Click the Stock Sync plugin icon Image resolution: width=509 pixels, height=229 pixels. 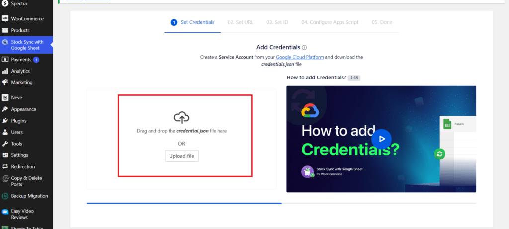coord(5,42)
